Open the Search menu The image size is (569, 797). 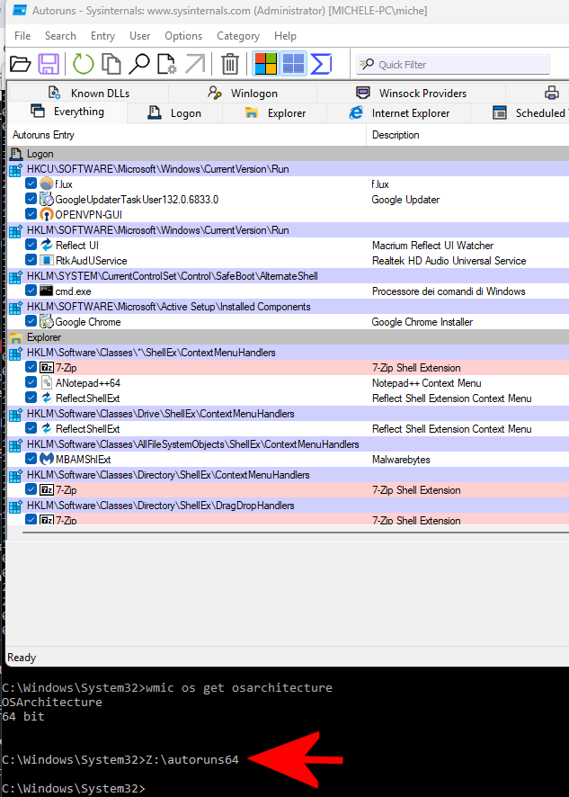pos(60,36)
